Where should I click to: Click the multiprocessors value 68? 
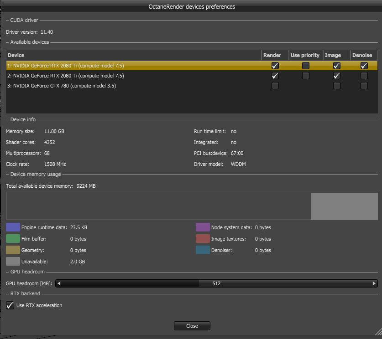[x=47, y=153]
